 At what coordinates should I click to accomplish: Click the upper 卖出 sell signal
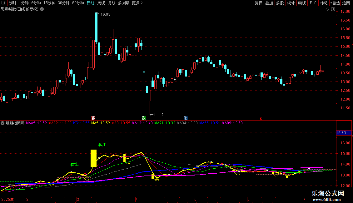coord(102,145)
